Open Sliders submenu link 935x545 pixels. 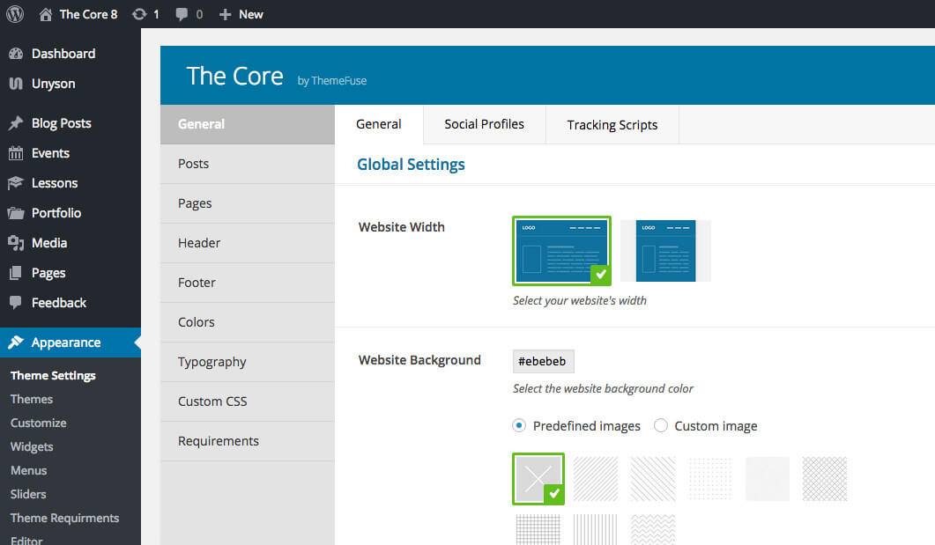(x=28, y=494)
